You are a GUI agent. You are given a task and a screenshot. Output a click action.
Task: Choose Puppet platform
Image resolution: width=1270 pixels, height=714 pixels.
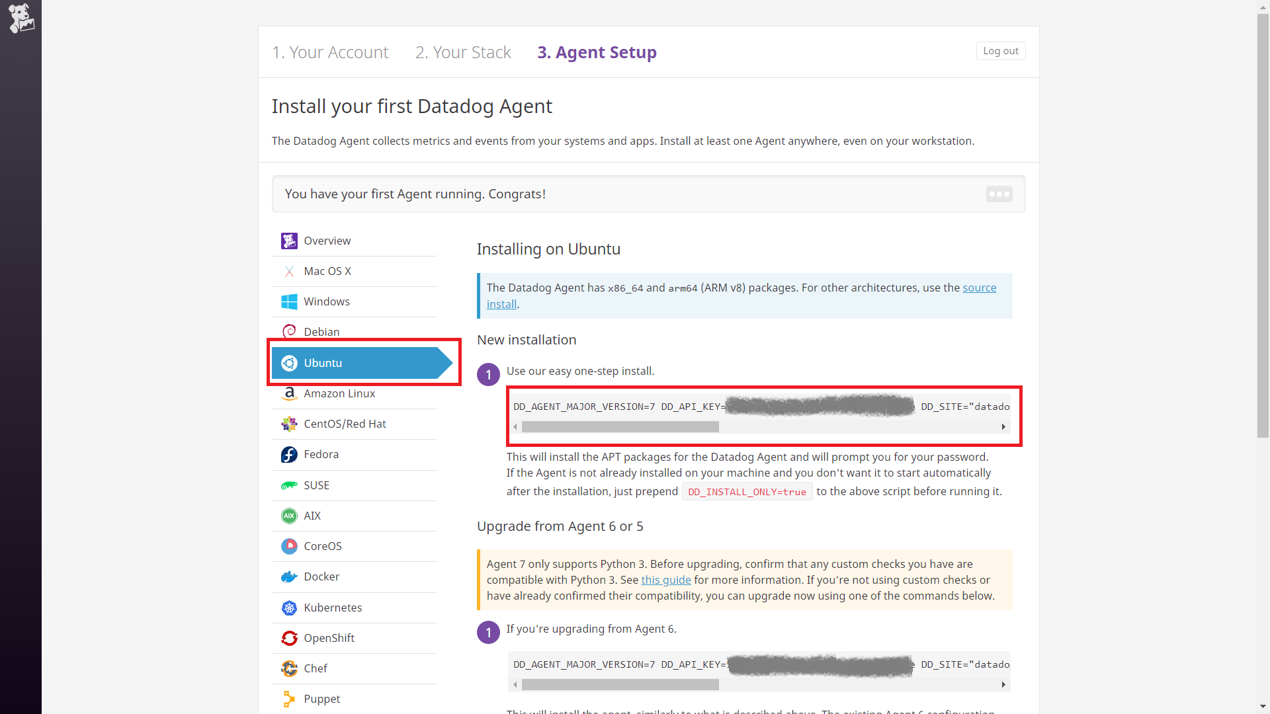355,699
